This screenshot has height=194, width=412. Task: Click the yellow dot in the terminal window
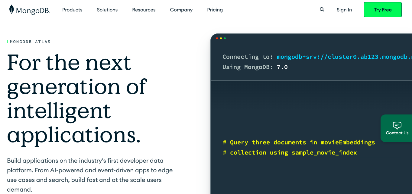[221, 38]
